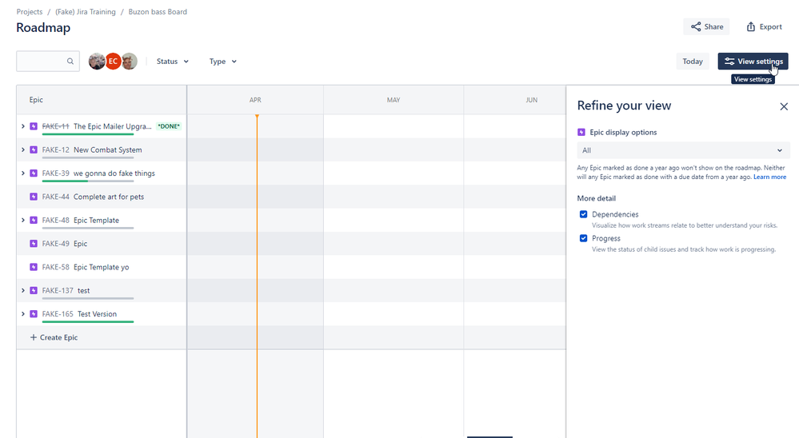Screen dimensions: 799x438
Task: Select 'New Combat System' epic title
Action: 107,149
